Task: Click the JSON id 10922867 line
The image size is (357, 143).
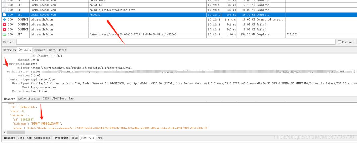Action: click(24, 119)
